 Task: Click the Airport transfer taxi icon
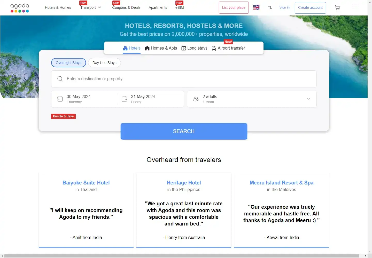point(214,48)
